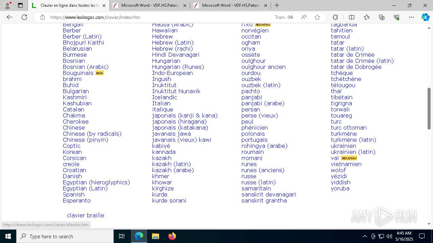Open File Explorer from the taskbar
This screenshot has height=243, width=433.
(x=155, y=236)
